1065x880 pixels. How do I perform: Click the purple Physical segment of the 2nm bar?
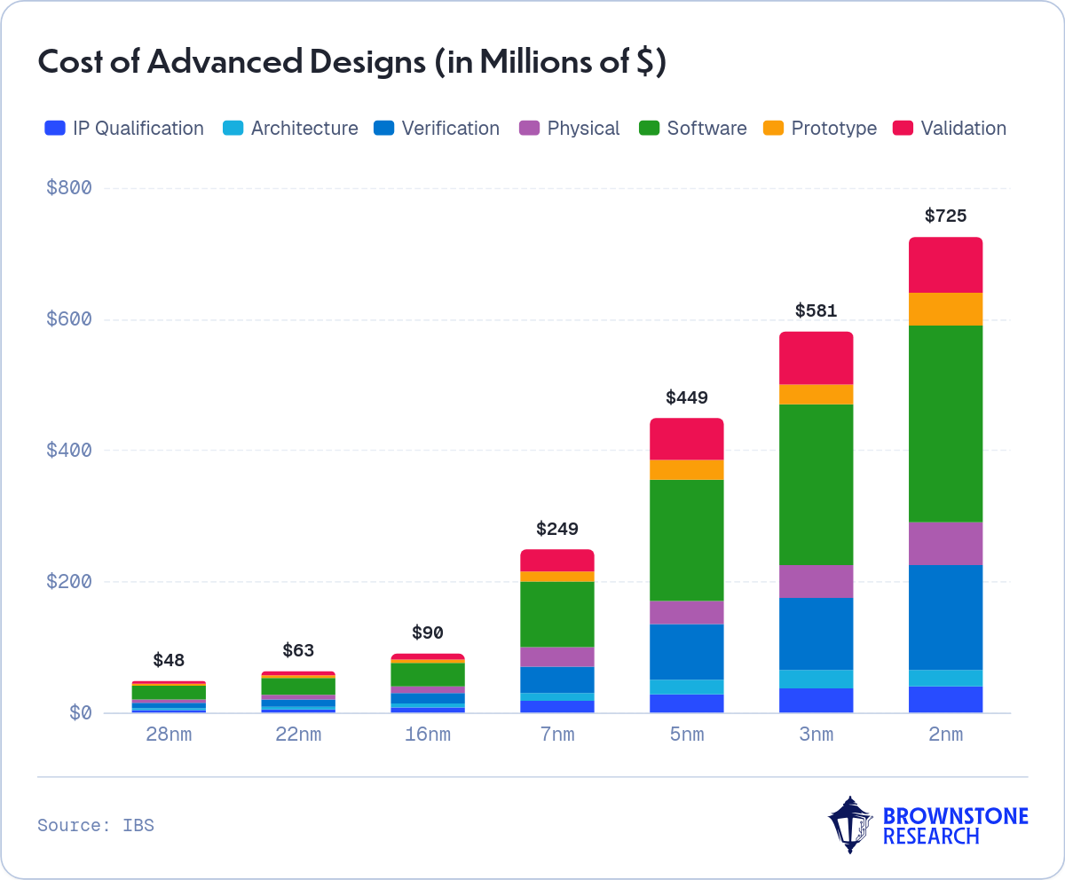(945, 544)
